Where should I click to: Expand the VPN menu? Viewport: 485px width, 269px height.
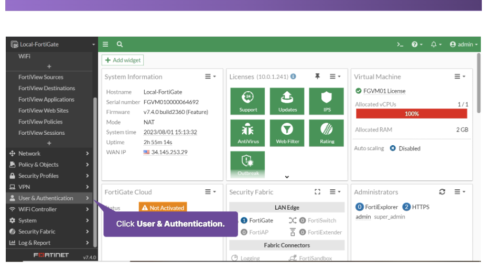49,187
